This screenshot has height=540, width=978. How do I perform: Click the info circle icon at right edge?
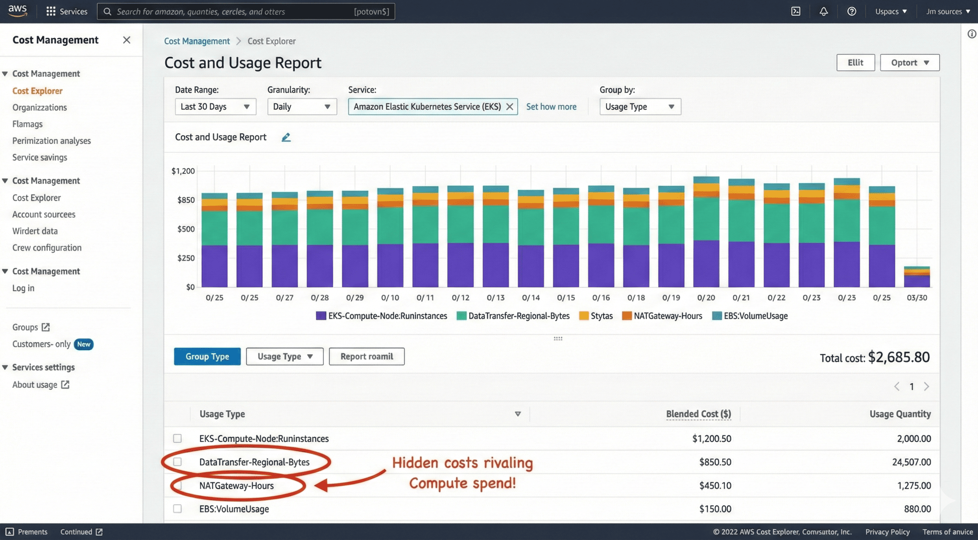click(972, 34)
